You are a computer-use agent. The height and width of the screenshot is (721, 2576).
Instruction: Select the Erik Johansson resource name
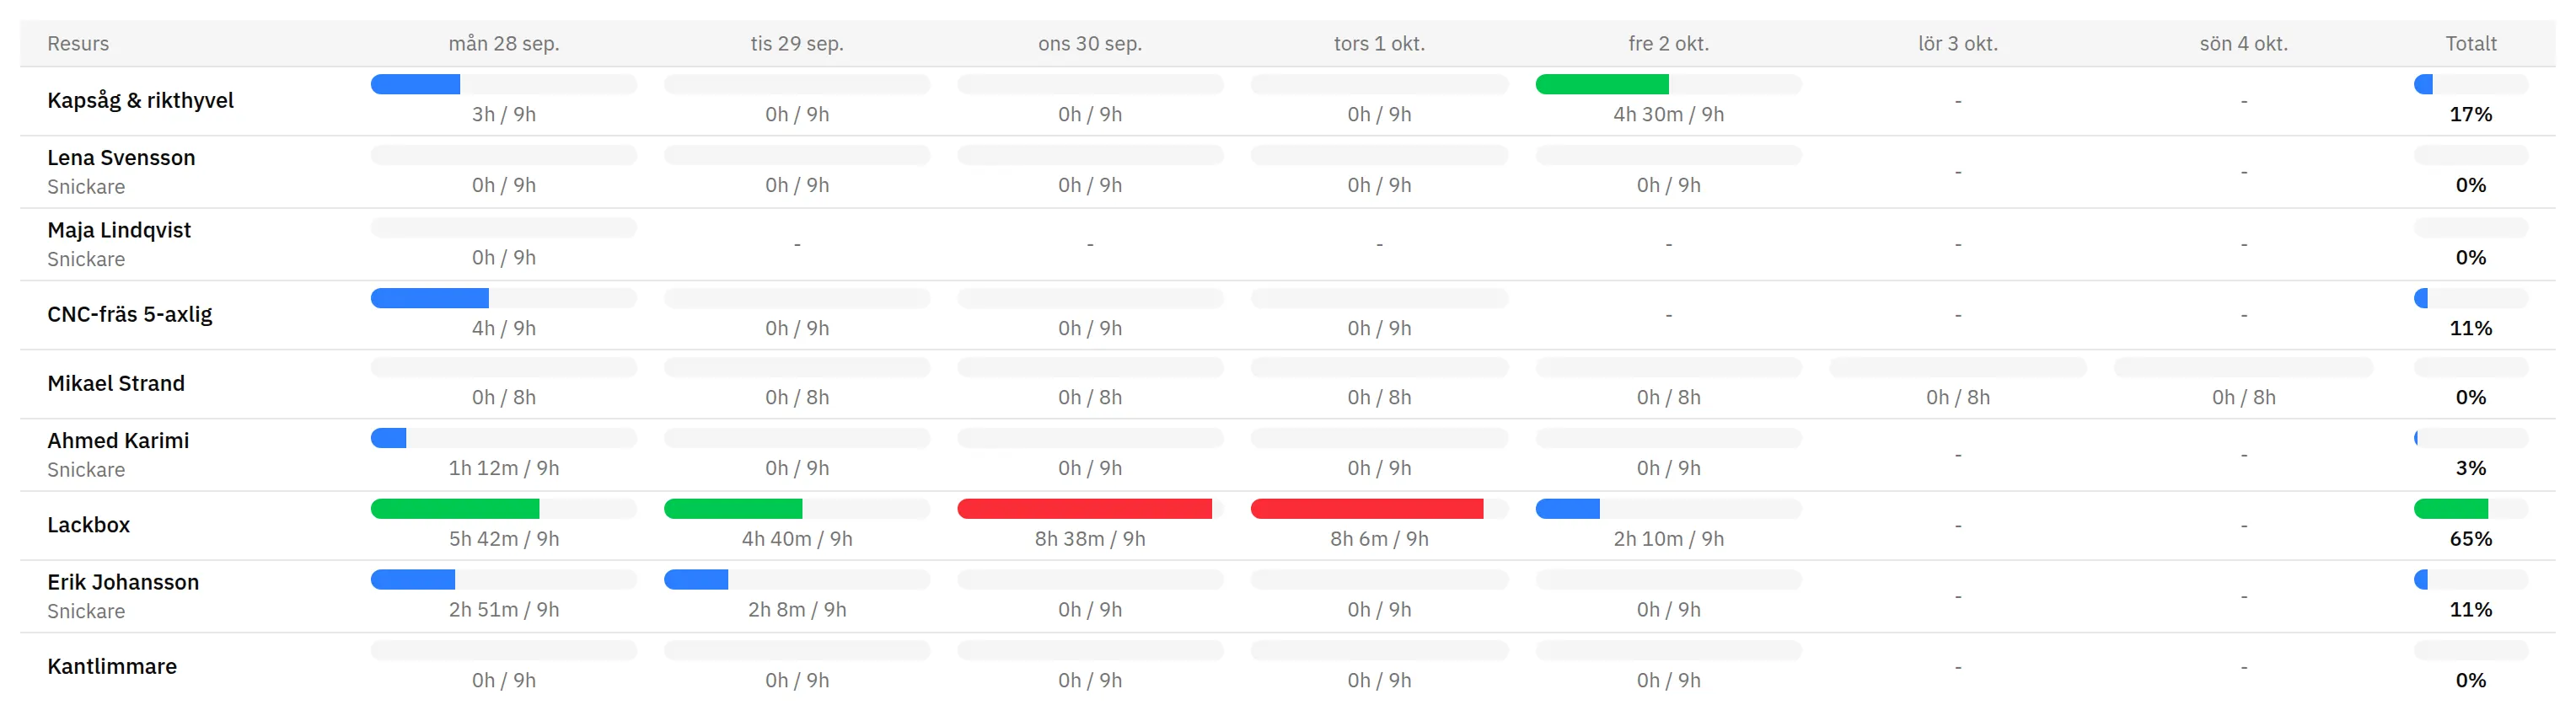click(x=123, y=582)
